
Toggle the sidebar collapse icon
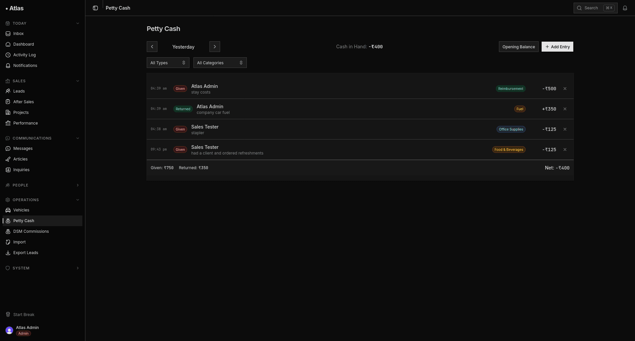95,8
